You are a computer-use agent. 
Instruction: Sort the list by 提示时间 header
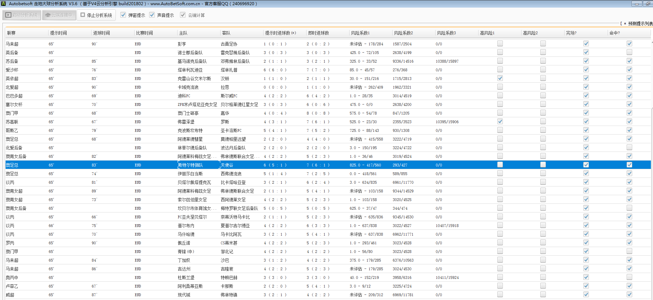click(58, 33)
